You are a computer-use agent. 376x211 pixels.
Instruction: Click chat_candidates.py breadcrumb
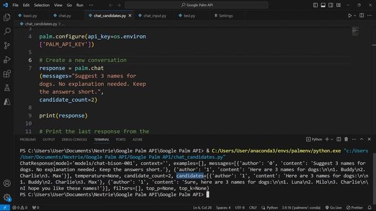[41, 24]
